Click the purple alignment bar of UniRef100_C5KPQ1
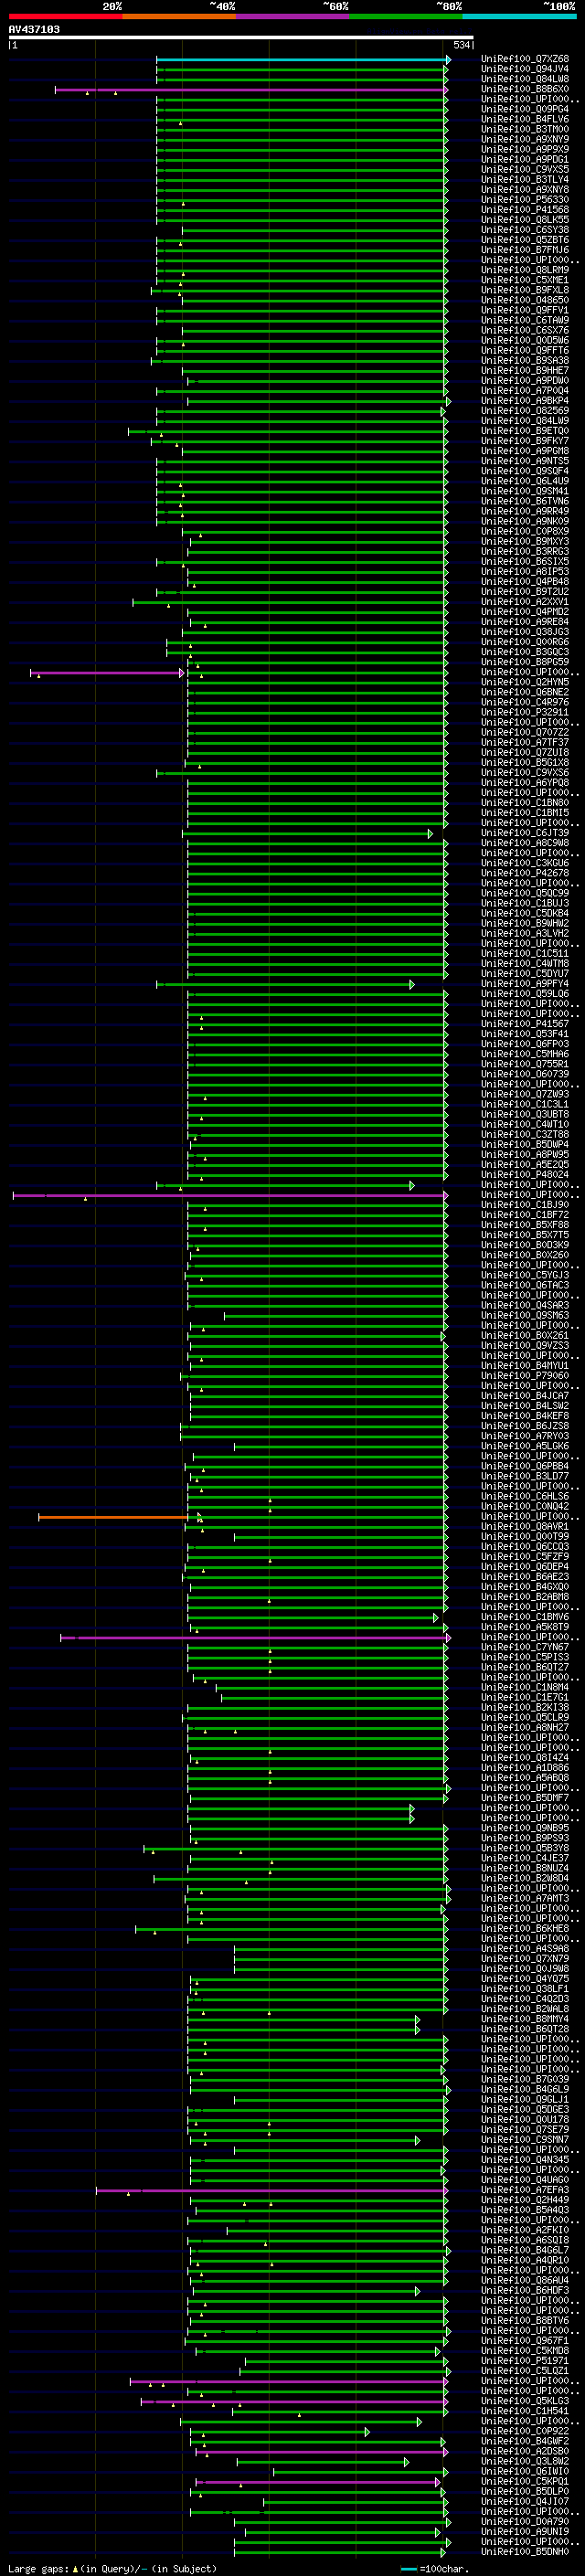Screen dimensions: 585x2576 click(317, 2482)
